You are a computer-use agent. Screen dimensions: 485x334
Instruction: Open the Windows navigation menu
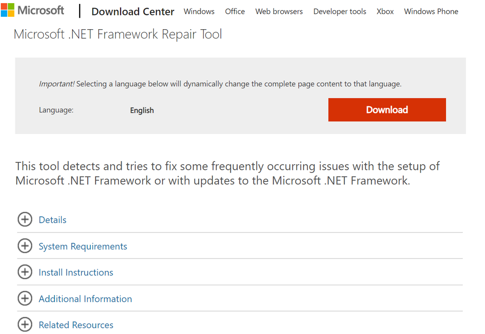click(199, 12)
